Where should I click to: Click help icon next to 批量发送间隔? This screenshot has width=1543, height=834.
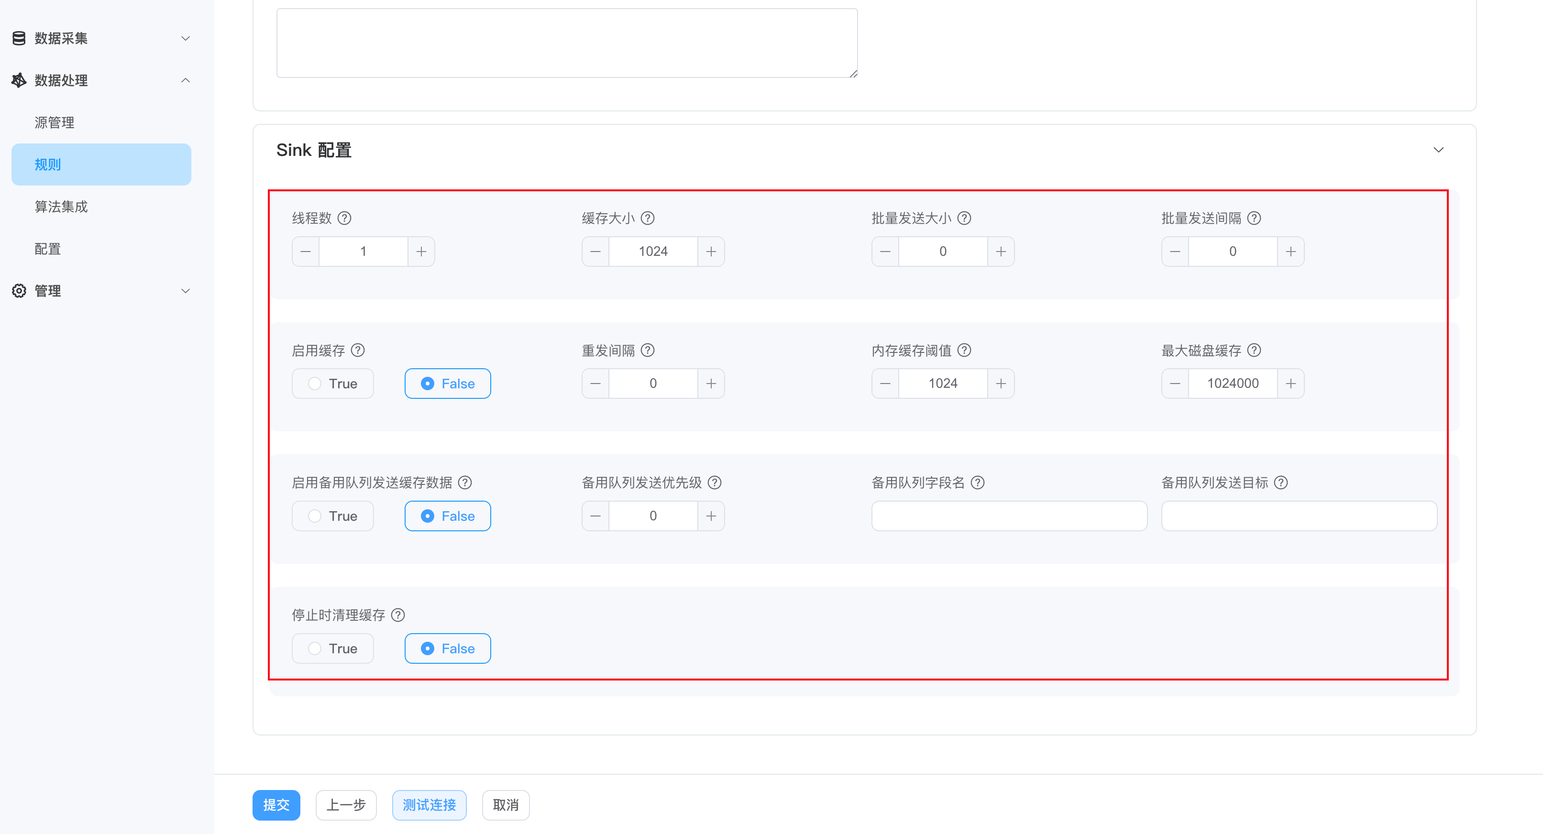coord(1254,218)
